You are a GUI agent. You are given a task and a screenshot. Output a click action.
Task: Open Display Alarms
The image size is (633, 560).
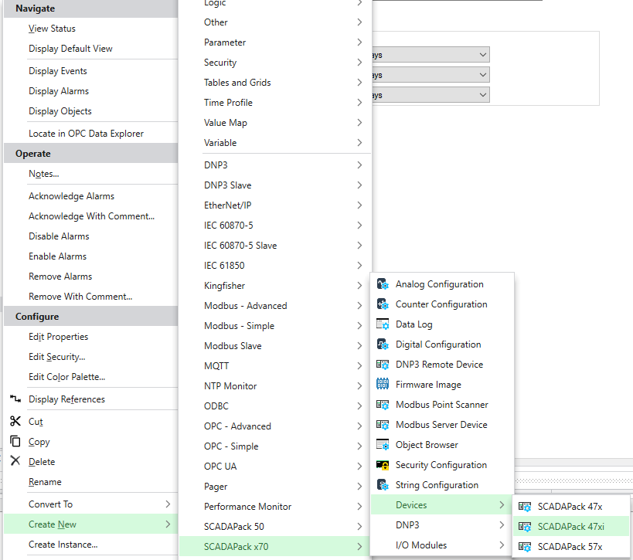(x=59, y=91)
